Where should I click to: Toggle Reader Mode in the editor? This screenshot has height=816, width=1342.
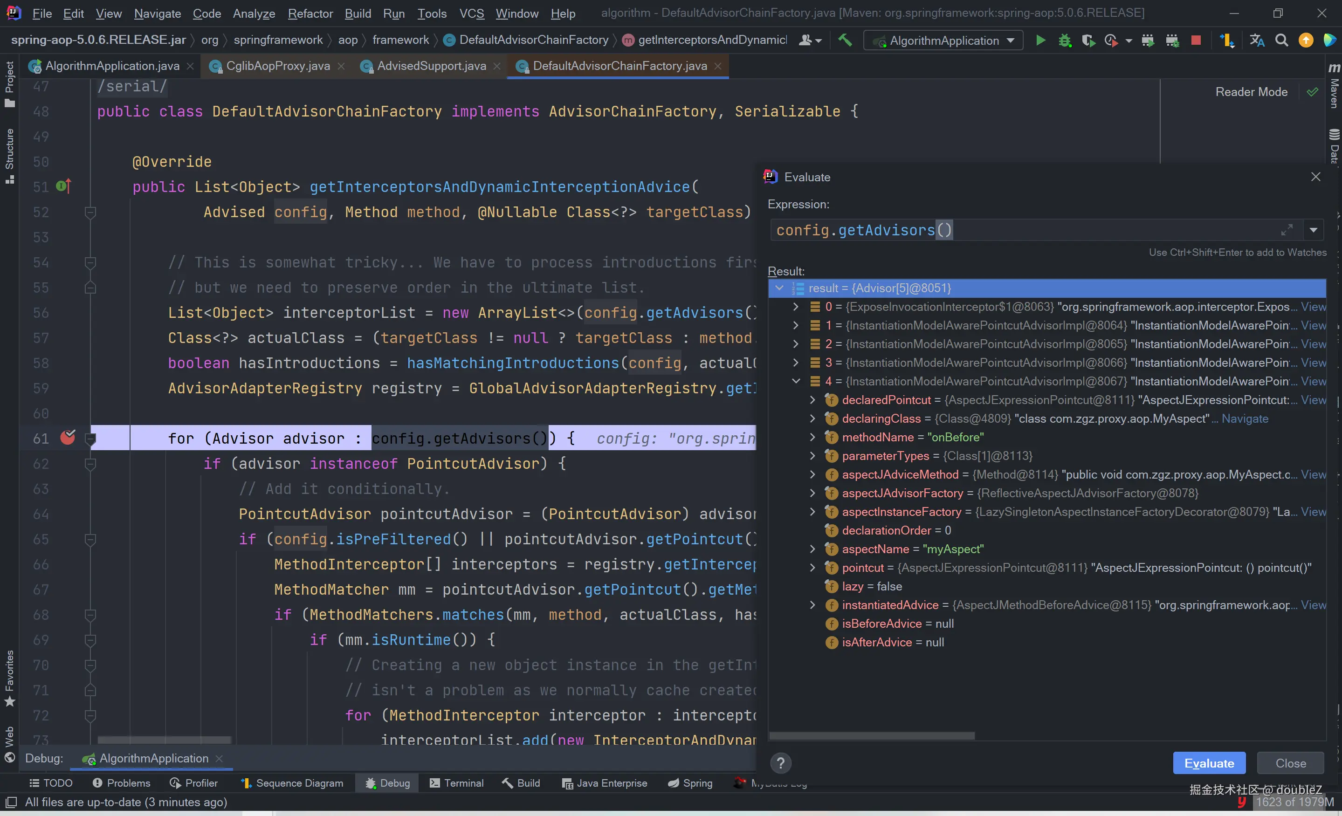click(1251, 92)
